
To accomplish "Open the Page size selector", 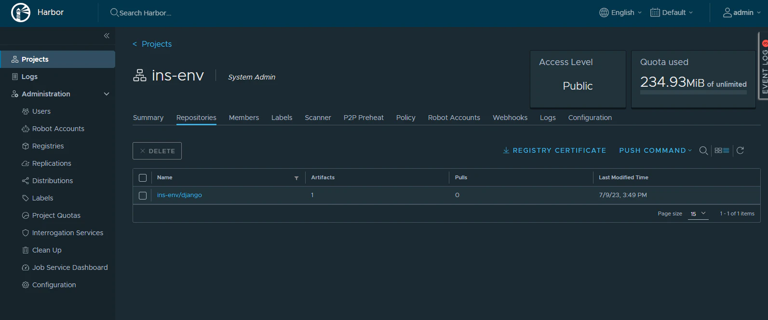I will (698, 213).
